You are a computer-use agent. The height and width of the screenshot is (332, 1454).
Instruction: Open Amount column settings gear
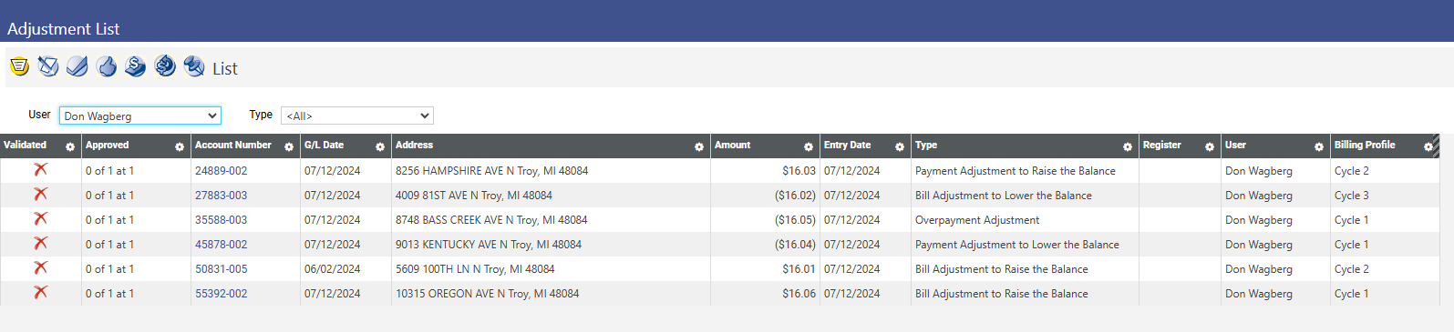(x=809, y=146)
